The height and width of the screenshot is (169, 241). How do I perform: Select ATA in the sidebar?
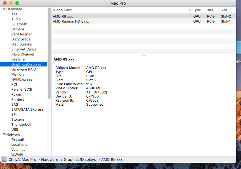click(x=14, y=14)
